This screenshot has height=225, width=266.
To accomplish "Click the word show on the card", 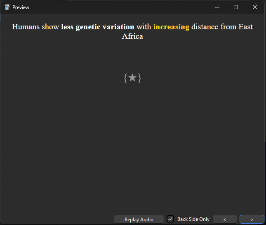I will click(50, 27).
